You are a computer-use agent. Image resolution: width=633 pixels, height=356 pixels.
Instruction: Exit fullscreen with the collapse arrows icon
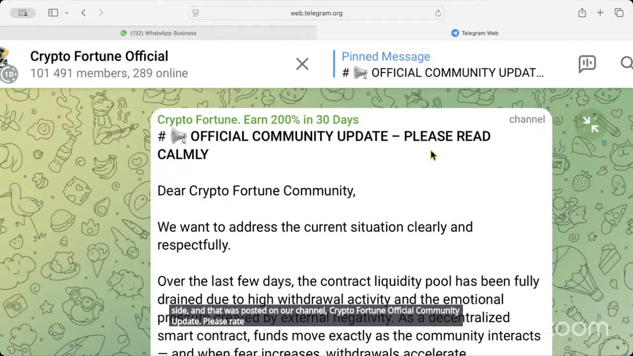pyautogui.click(x=590, y=124)
